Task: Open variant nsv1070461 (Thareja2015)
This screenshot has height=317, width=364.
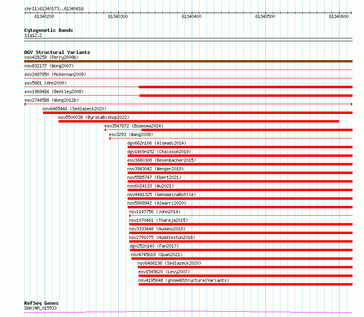Action: tap(158, 220)
